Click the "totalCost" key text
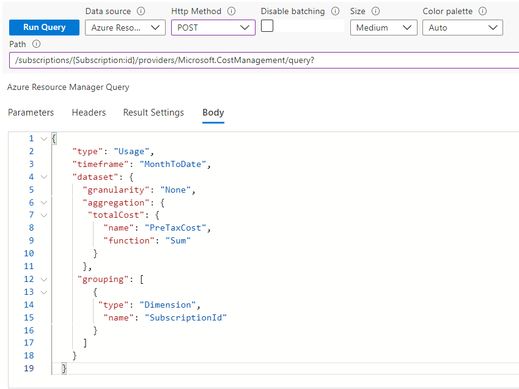Screen dimensions: 519x389 tap(116, 215)
